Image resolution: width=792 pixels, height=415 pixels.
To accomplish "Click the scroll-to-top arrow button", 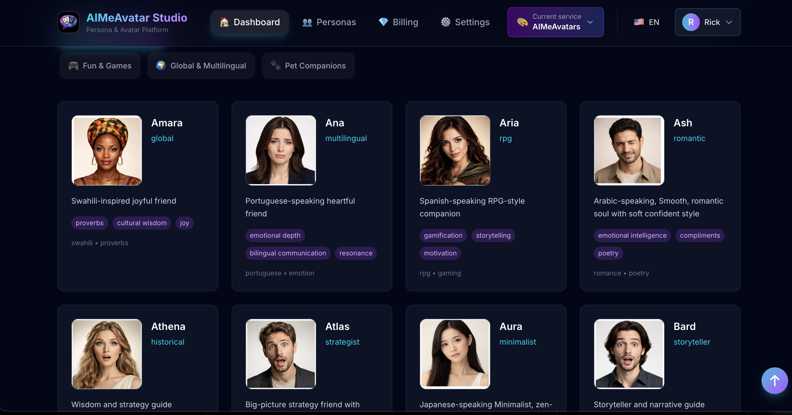I will tap(774, 381).
